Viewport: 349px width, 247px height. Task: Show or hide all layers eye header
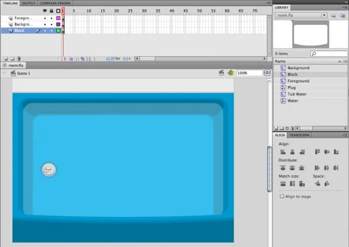(x=45, y=11)
